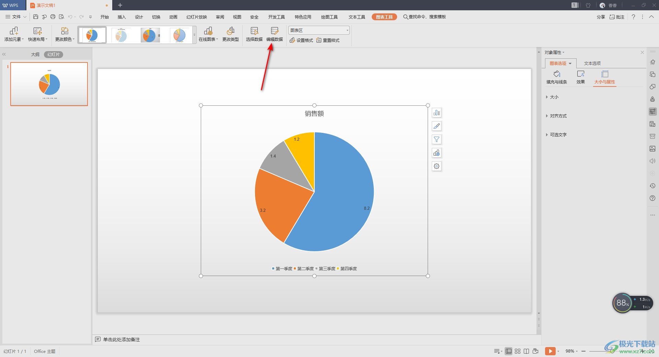Collapse the slide panel with double chevron

(4, 54)
